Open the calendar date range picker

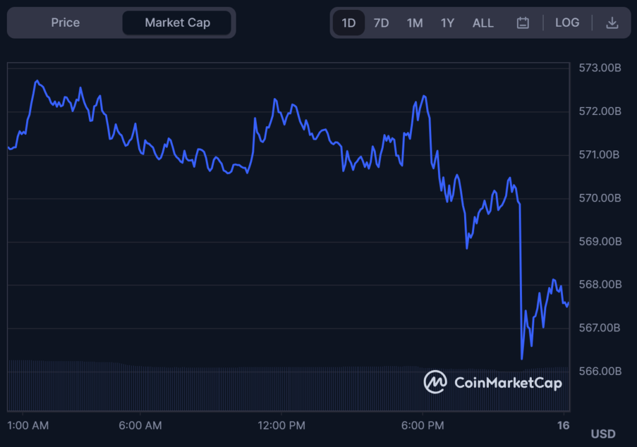(523, 23)
